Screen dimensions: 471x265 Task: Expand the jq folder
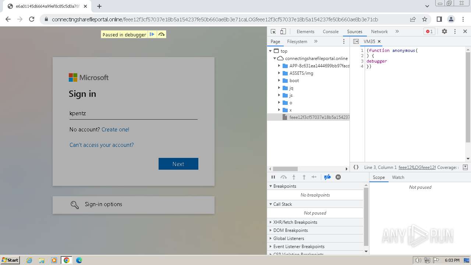click(x=279, y=88)
